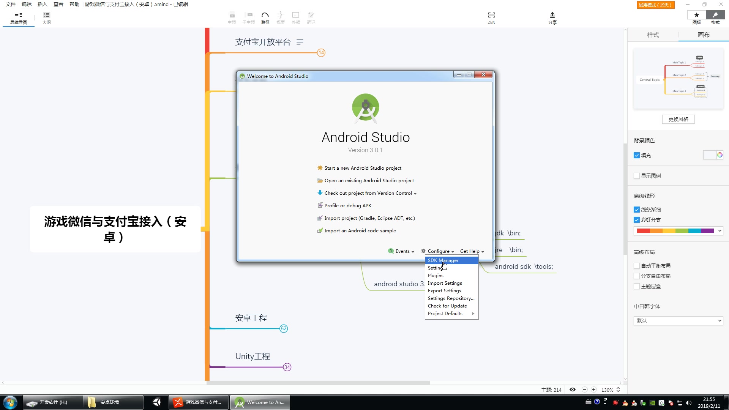
Task: Click the 主题 add-topic toolbar icon
Action: tap(232, 18)
